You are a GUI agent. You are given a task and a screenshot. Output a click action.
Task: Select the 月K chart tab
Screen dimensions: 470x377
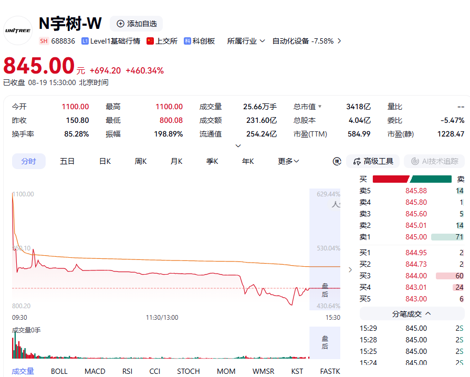(176, 161)
